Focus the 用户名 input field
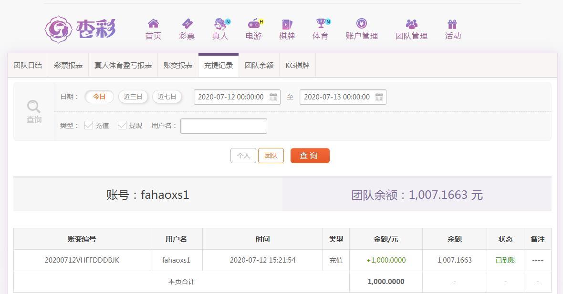 pyautogui.click(x=224, y=126)
